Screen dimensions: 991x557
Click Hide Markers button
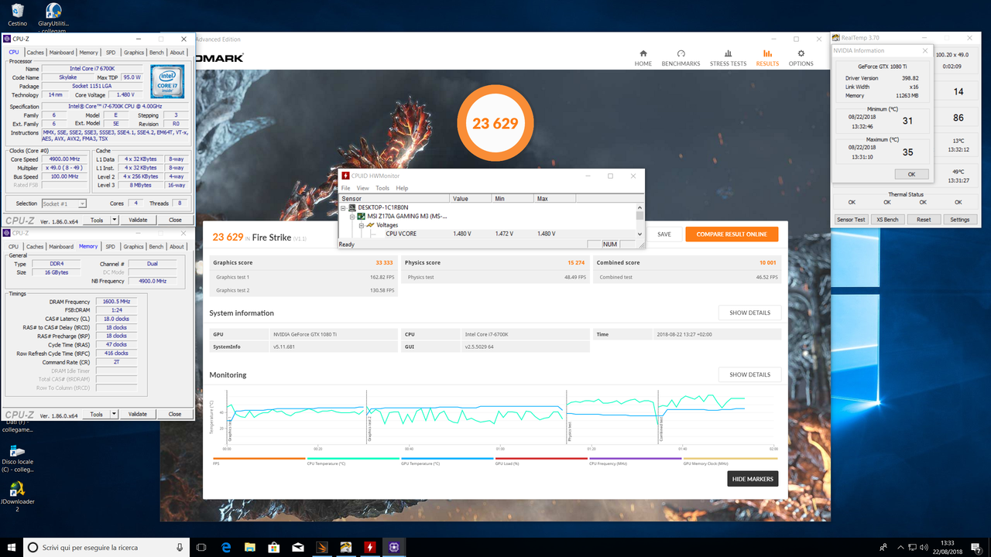(x=753, y=479)
